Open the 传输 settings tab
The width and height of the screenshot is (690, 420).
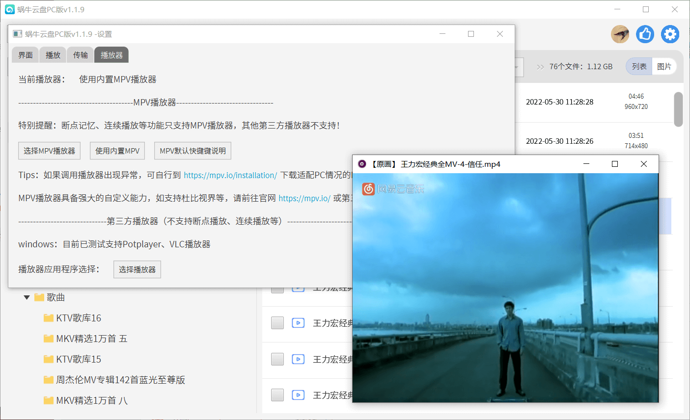pyautogui.click(x=81, y=55)
